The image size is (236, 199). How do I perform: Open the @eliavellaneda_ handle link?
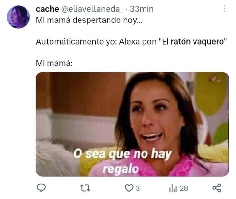pyautogui.click(x=92, y=9)
